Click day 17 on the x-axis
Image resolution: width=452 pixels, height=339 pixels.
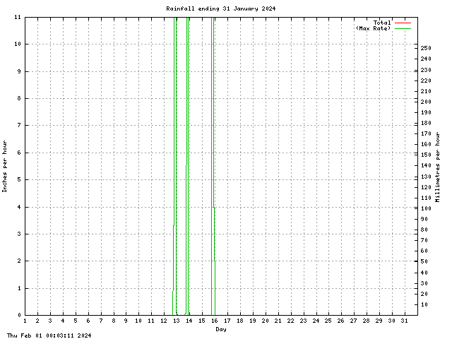pos(227,321)
